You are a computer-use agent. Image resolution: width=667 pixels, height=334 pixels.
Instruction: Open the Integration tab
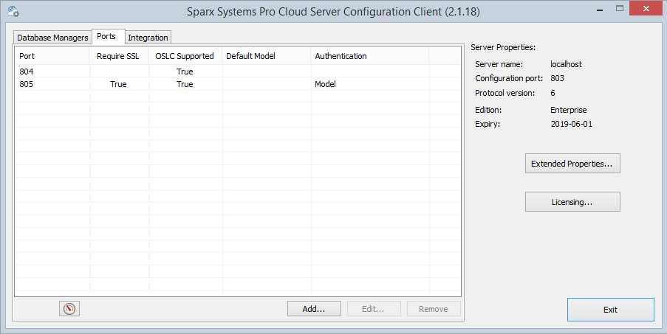(148, 38)
